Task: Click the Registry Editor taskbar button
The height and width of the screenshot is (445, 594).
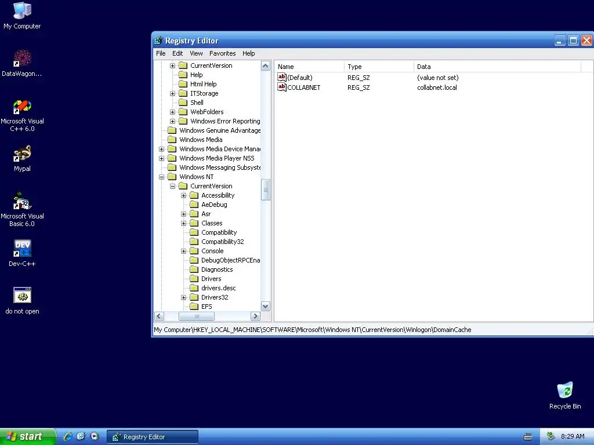Action: [153, 437]
